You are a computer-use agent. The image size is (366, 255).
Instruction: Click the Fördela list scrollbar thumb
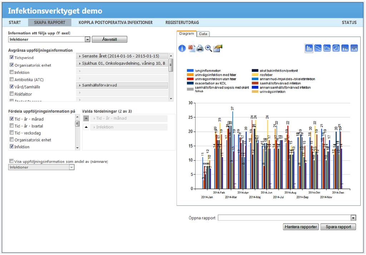click(x=77, y=124)
